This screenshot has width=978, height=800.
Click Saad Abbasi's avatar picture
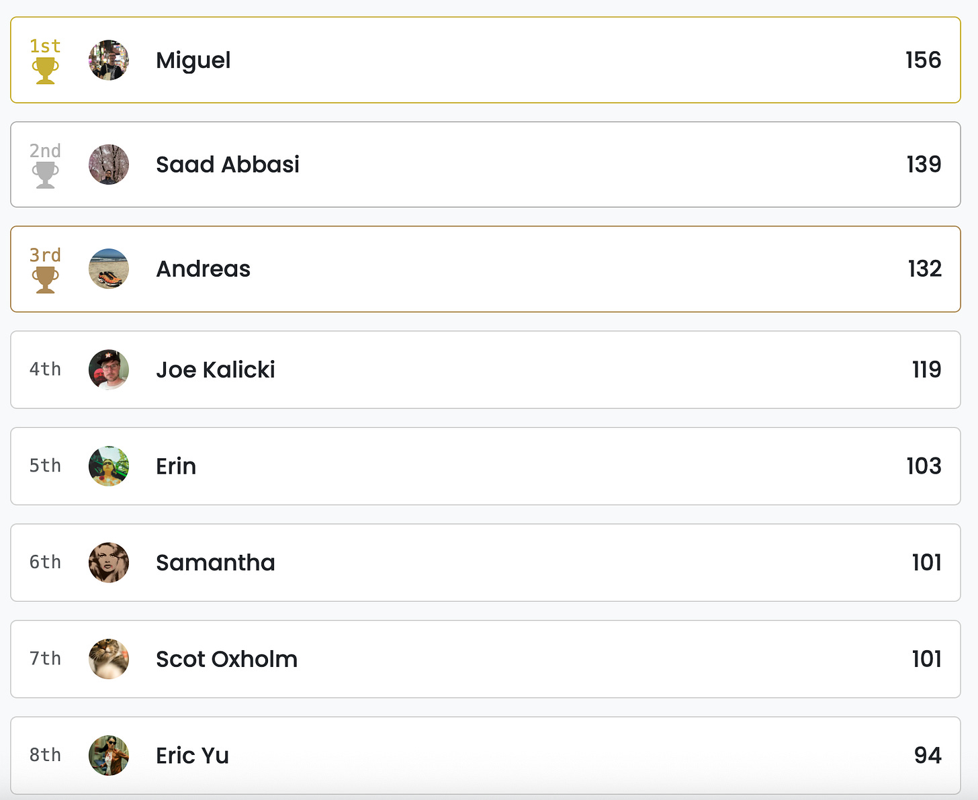pos(109,165)
